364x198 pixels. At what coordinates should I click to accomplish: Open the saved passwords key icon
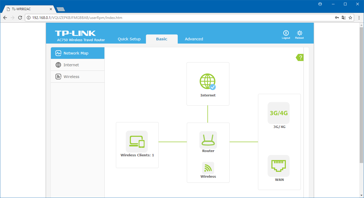click(337, 18)
